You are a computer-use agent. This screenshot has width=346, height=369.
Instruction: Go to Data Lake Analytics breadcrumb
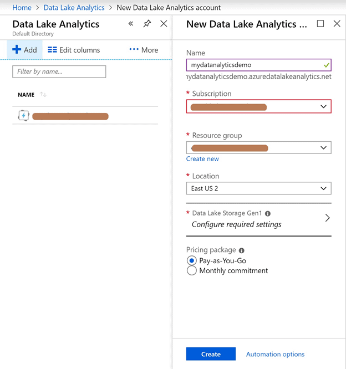point(74,8)
